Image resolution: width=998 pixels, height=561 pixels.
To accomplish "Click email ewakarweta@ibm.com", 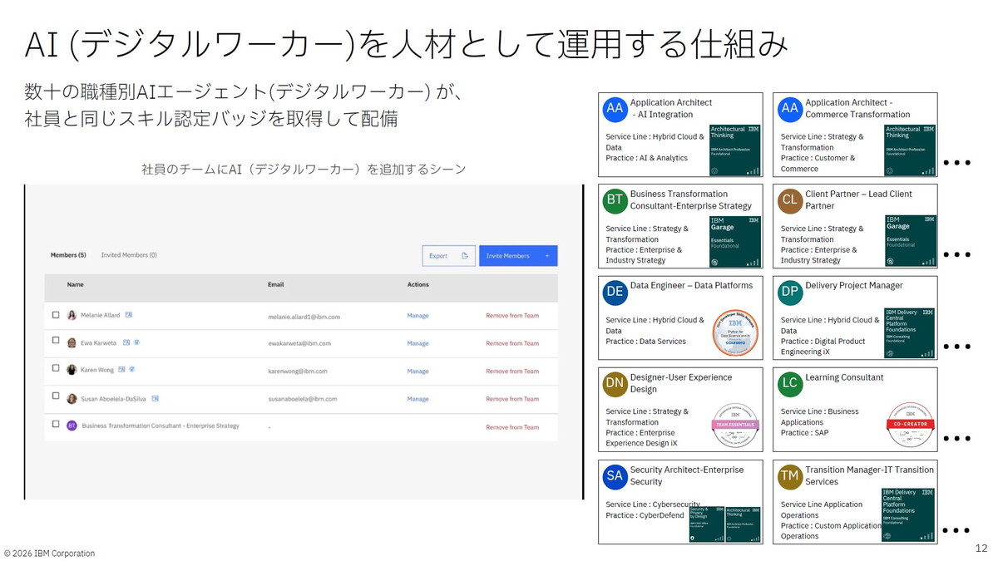I will (x=299, y=343).
